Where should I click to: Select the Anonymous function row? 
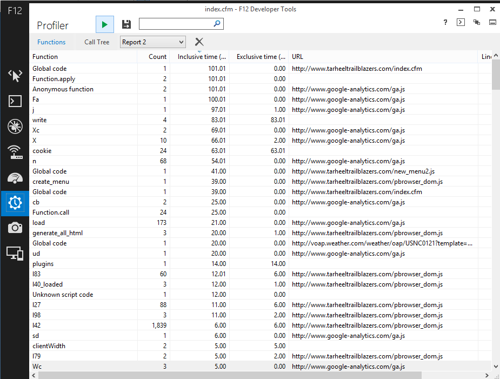tap(261, 89)
